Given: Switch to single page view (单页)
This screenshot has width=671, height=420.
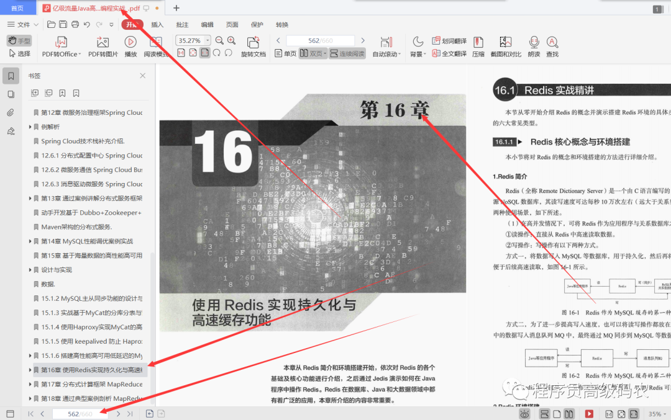Looking at the screenshot, I should pyautogui.click(x=285, y=53).
